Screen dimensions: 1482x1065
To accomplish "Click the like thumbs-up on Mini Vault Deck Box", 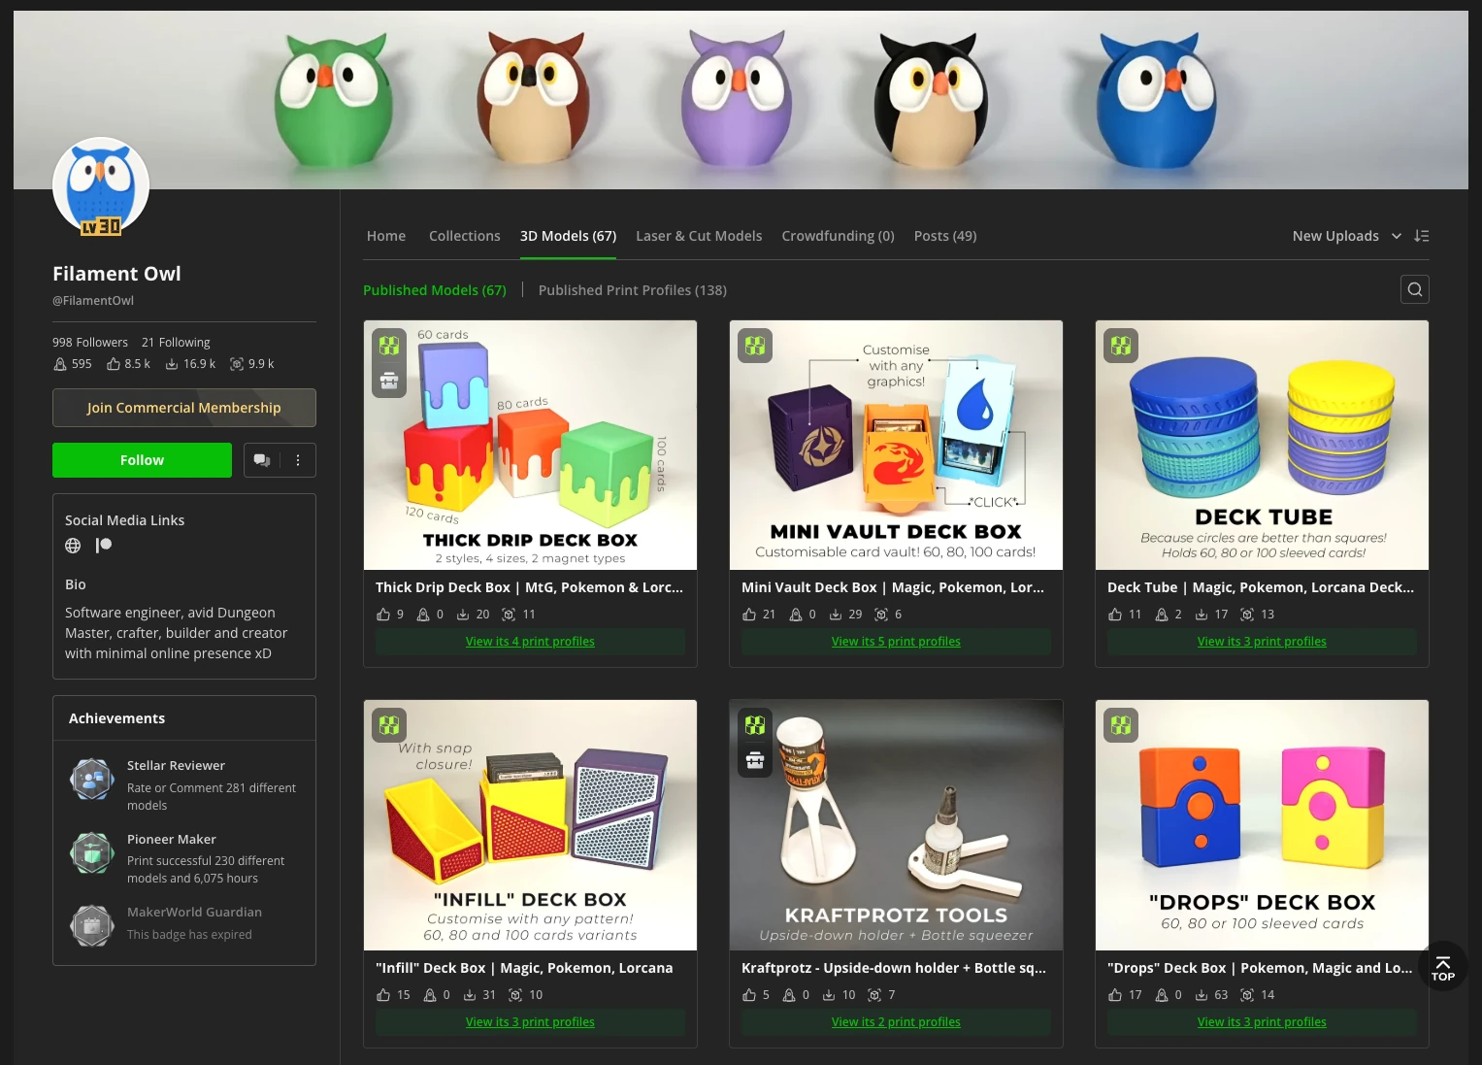I will click(x=749, y=615).
